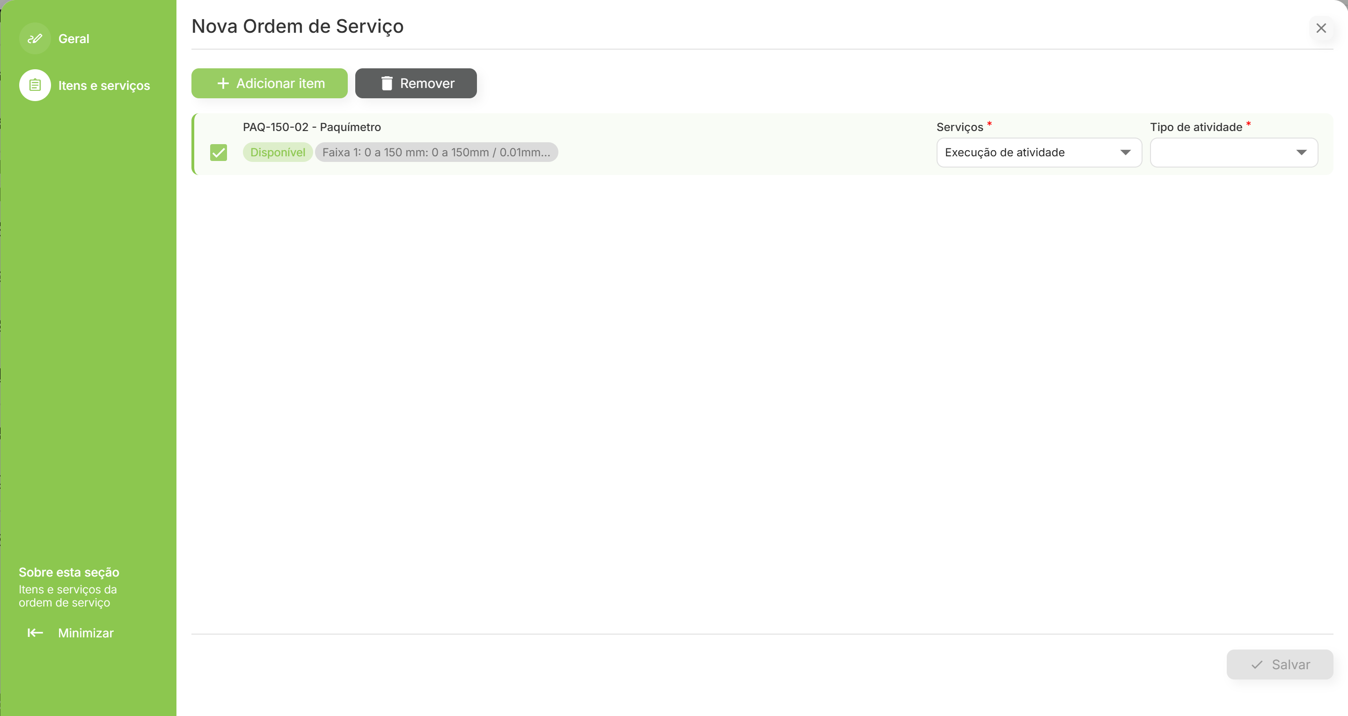Click the Sobre esta seção heading
The width and height of the screenshot is (1348, 716).
(69, 572)
